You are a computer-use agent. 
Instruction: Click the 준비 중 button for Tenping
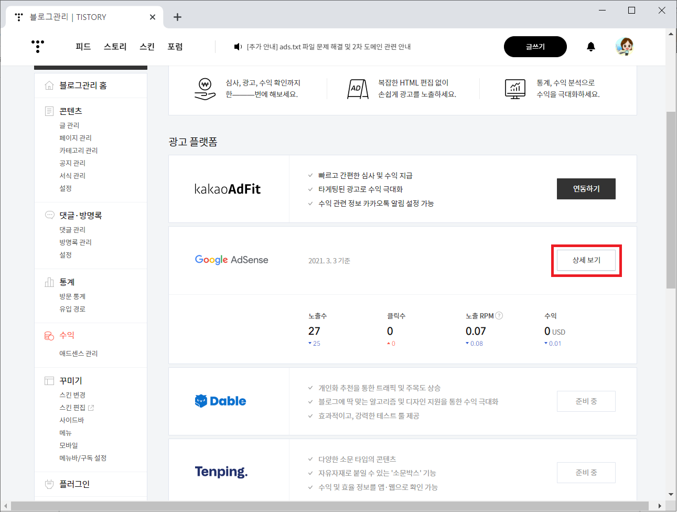click(586, 473)
